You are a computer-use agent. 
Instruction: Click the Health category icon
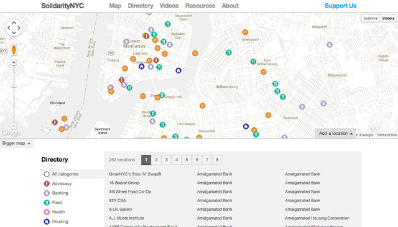(x=47, y=212)
